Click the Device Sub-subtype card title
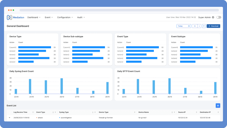Image resolution: width=227 pixels, height=128 pixels. (x=73, y=37)
